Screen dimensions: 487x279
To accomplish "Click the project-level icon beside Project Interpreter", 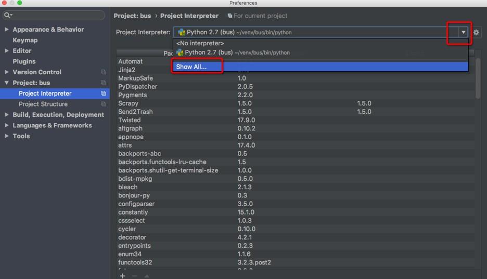I will pos(104,94).
